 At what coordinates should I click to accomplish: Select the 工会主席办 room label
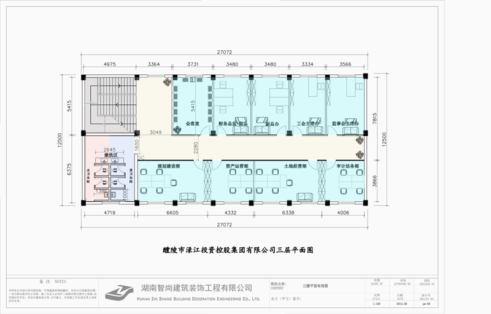(309, 124)
